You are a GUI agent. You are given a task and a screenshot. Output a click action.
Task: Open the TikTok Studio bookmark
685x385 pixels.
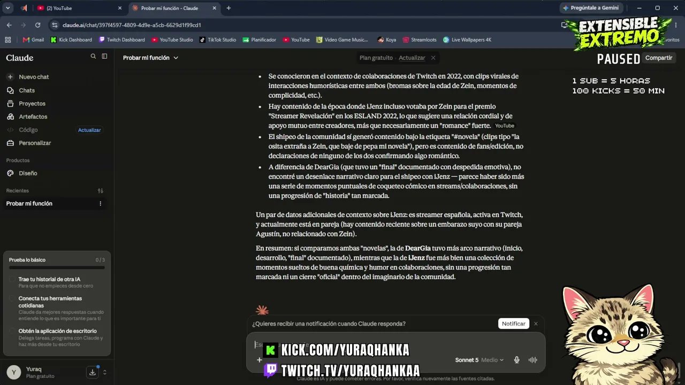coord(218,40)
